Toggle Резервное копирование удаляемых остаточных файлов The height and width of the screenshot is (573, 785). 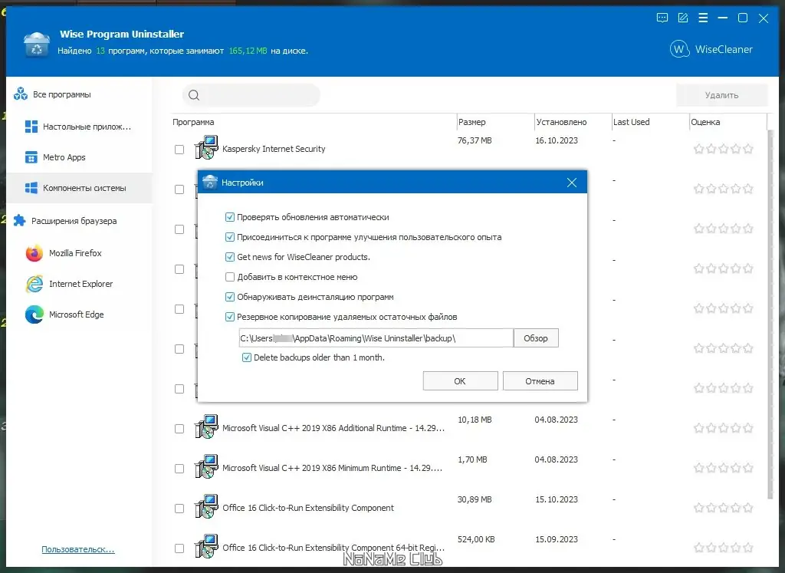click(x=230, y=317)
